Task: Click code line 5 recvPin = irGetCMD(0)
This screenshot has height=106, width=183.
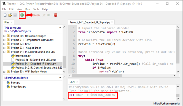Action: tap(97, 44)
